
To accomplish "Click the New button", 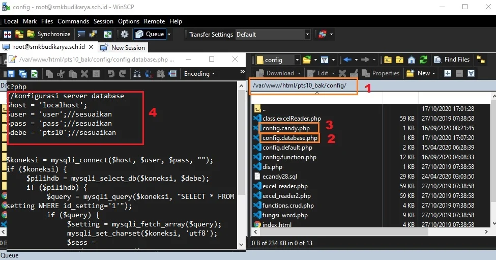I will tap(418, 73).
